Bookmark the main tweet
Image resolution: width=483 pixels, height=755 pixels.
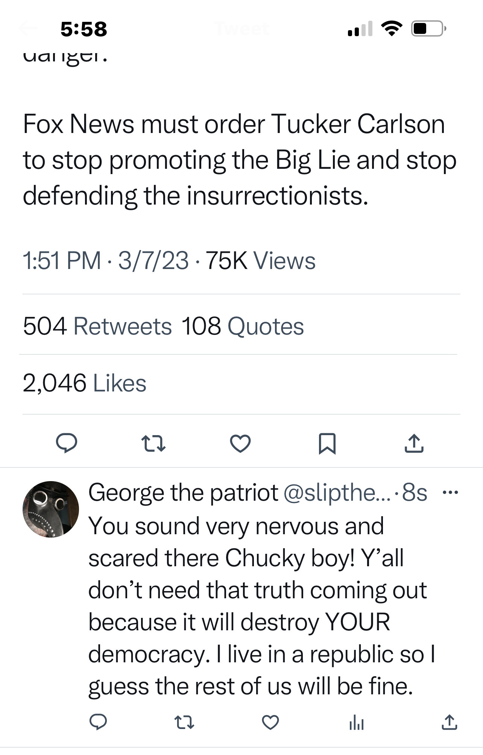327,443
